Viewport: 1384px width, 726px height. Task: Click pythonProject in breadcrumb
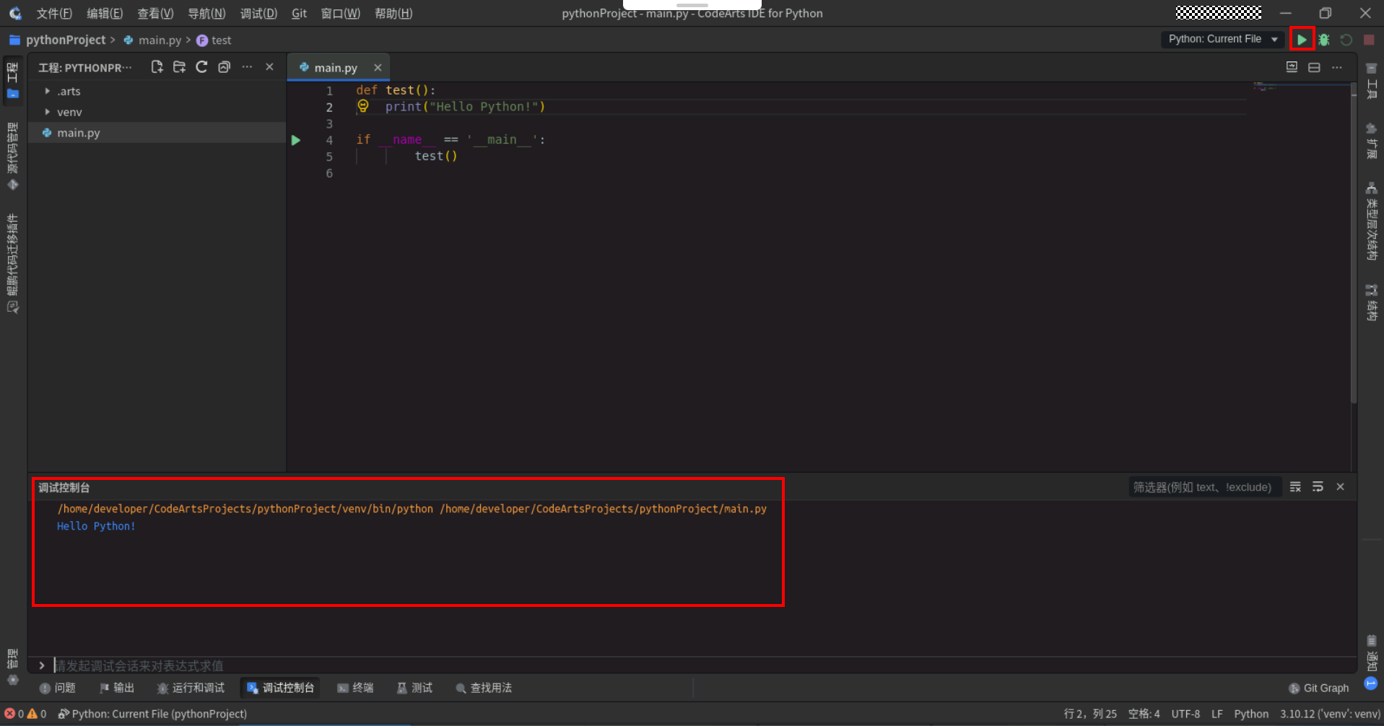[66, 40]
